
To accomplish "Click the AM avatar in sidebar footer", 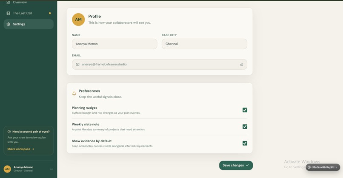I will point(7,169).
